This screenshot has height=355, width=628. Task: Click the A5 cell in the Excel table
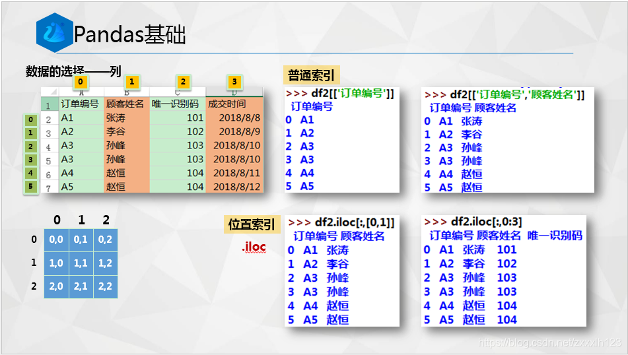81,187
